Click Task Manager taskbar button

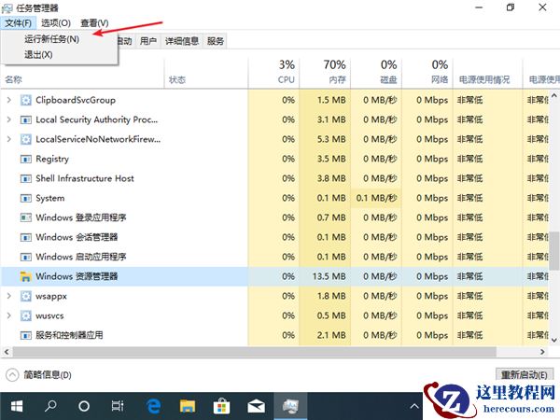pos(290,406)
